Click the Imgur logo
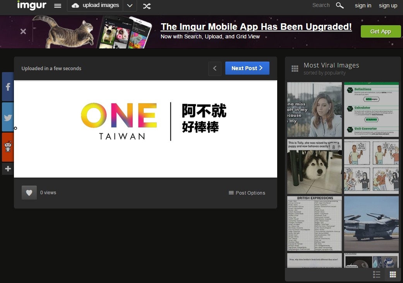 [x=32, y=5]
